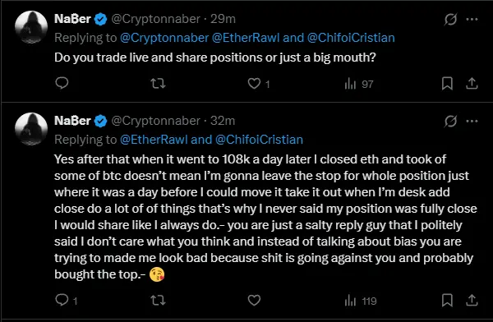Open @ChifoiCristian mention in top tweet
The image size is (493, 322).
click(351, 38)
